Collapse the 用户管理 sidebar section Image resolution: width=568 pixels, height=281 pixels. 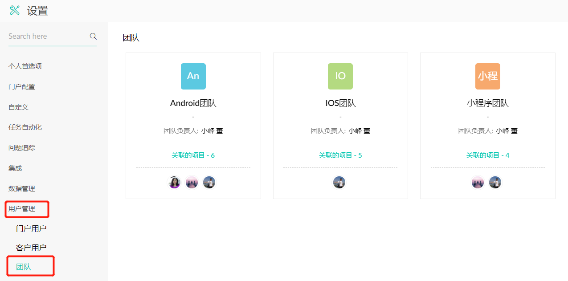click(x=22, y=208)
